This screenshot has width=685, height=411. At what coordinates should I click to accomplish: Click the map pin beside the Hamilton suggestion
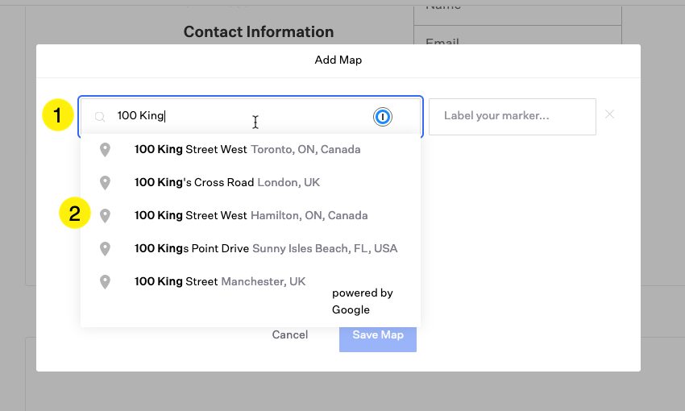tap(104, 216)
